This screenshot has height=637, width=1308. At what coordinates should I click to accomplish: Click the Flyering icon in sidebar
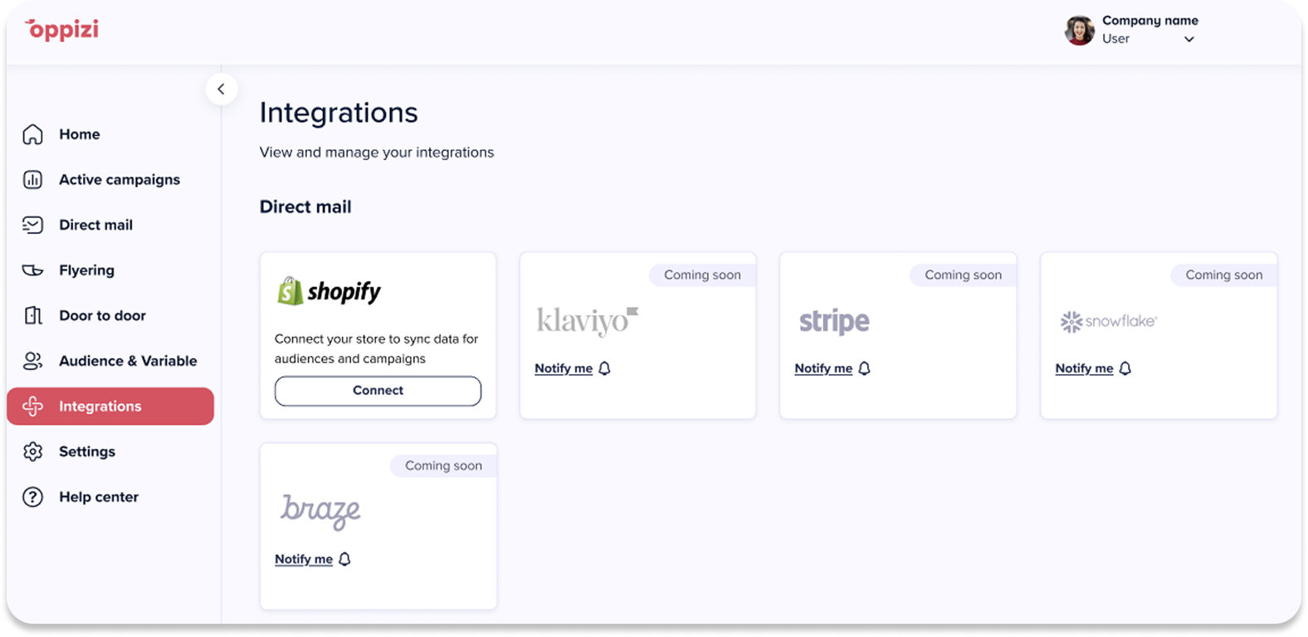click(x=32, y=270)
